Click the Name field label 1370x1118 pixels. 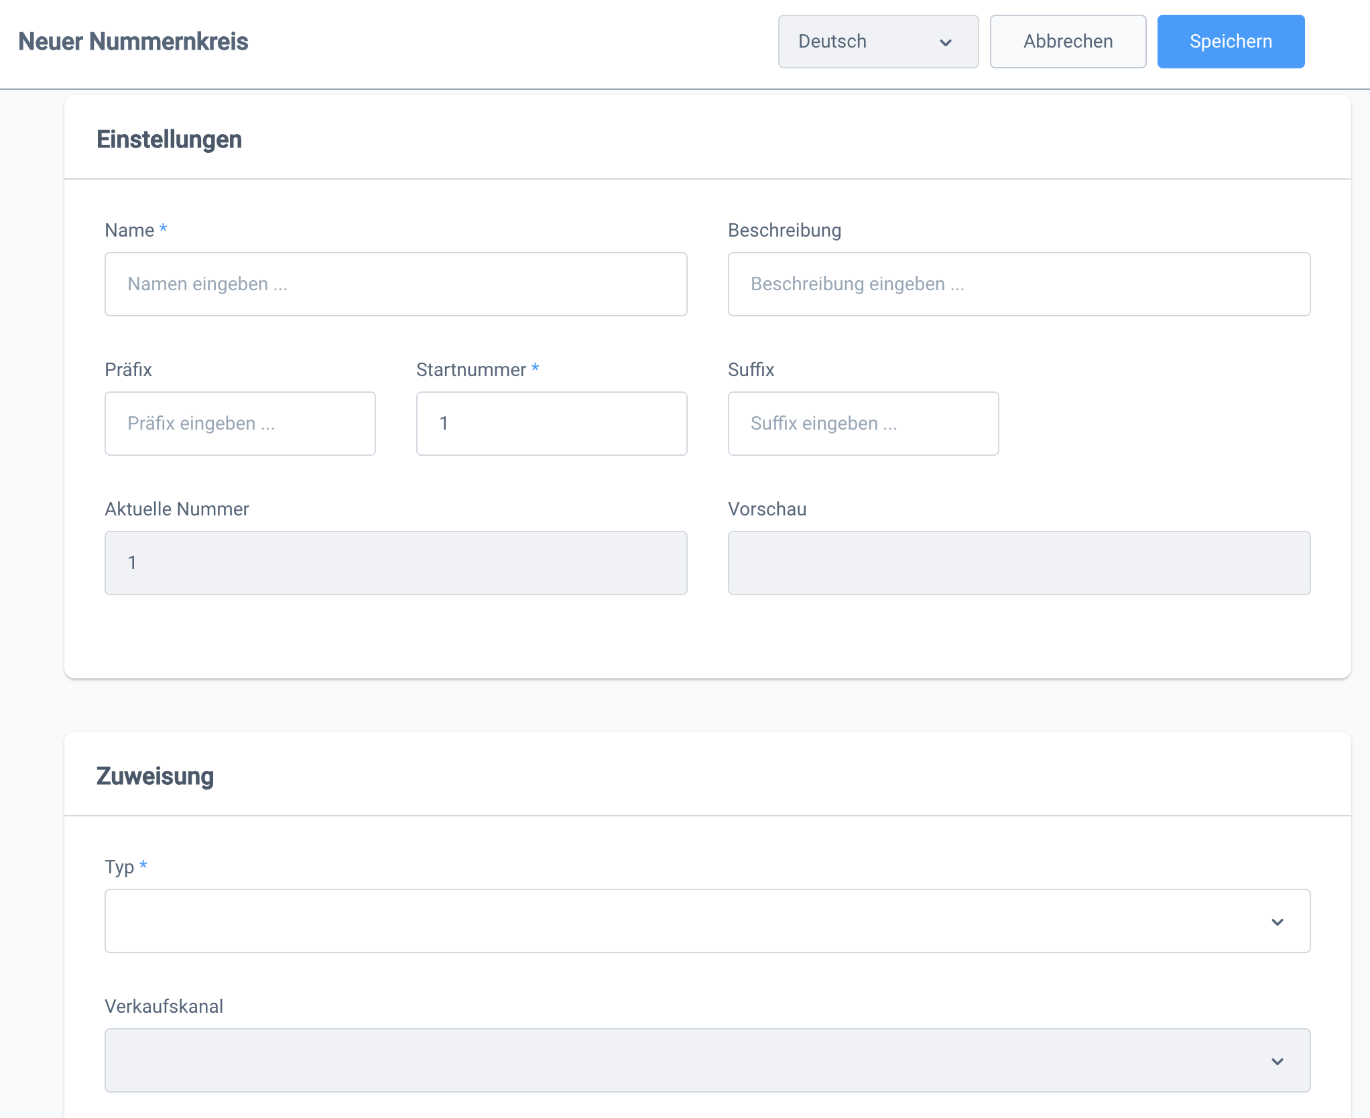[x=129, y=231]
